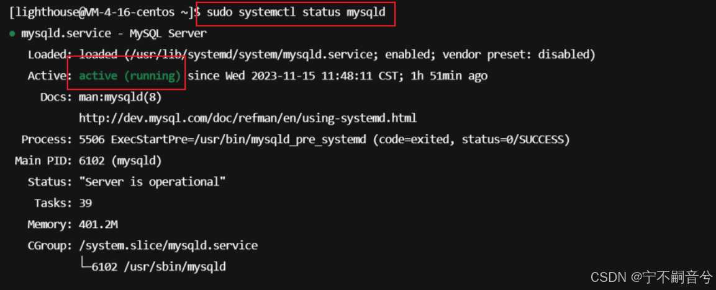Click the timestamp 2023-11-15 11:48:11 CST

click(314, 76)
